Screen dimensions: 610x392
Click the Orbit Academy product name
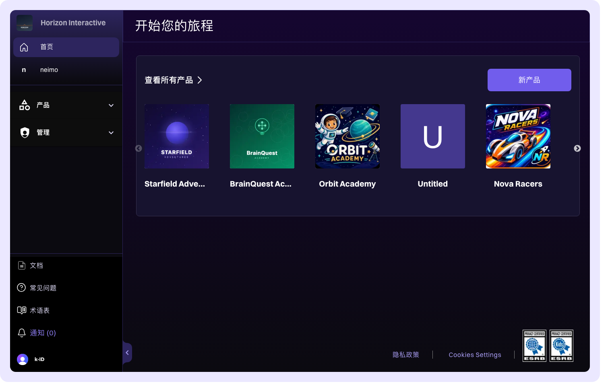347,184
